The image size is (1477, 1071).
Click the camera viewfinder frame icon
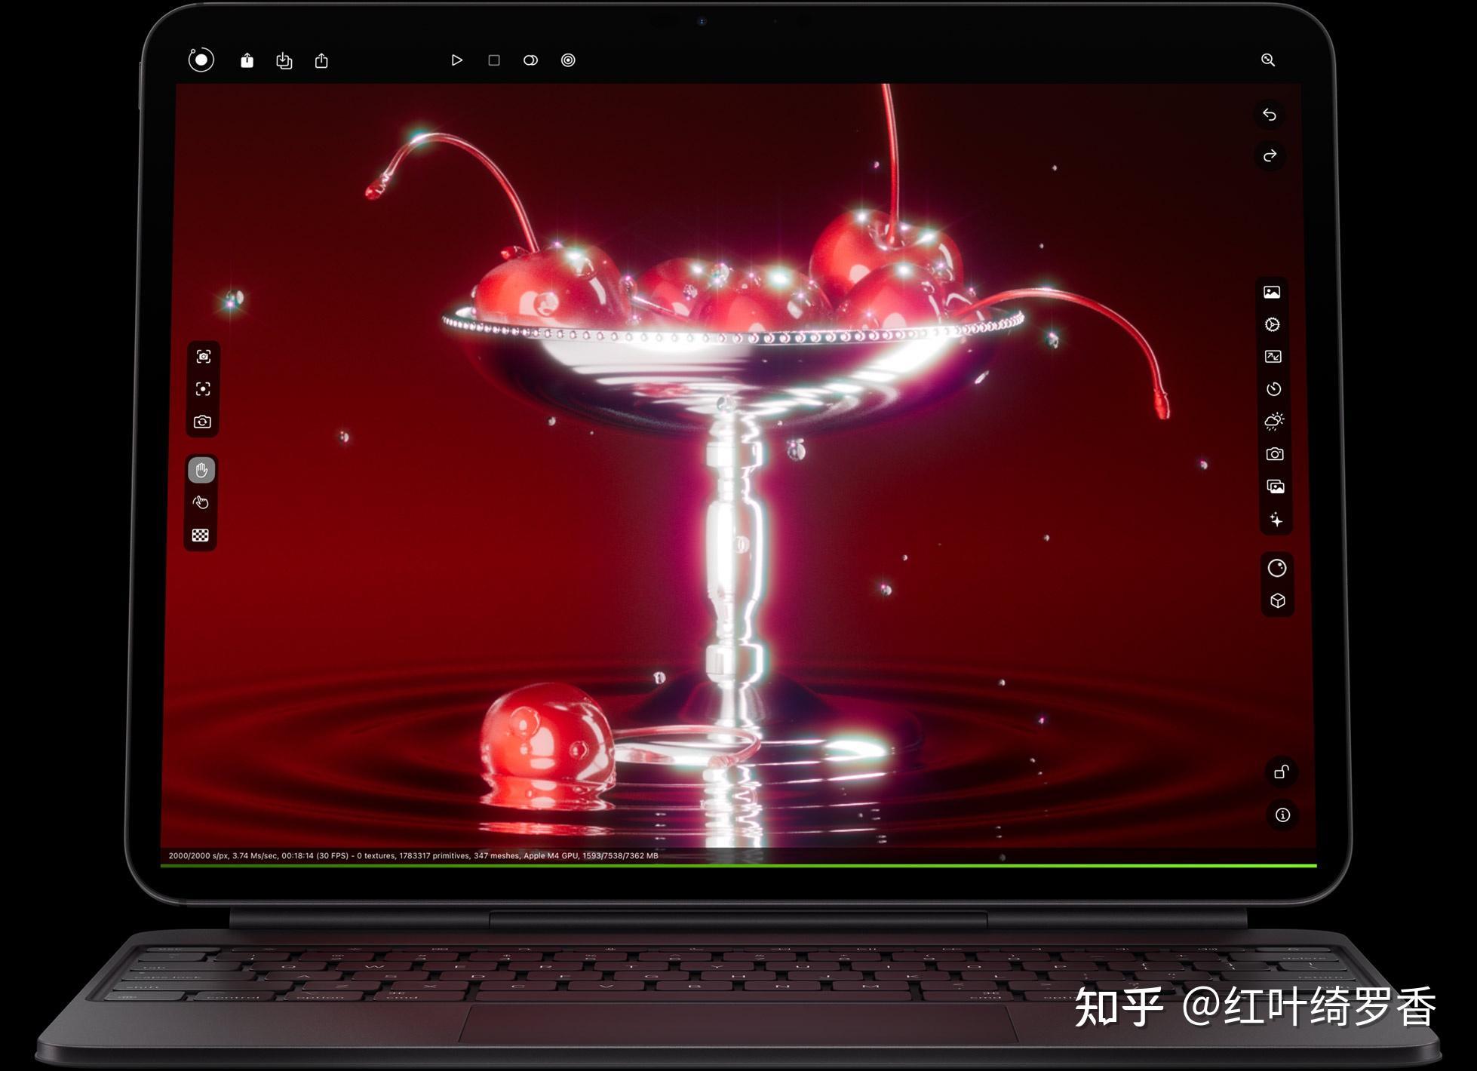pos(203,356)
